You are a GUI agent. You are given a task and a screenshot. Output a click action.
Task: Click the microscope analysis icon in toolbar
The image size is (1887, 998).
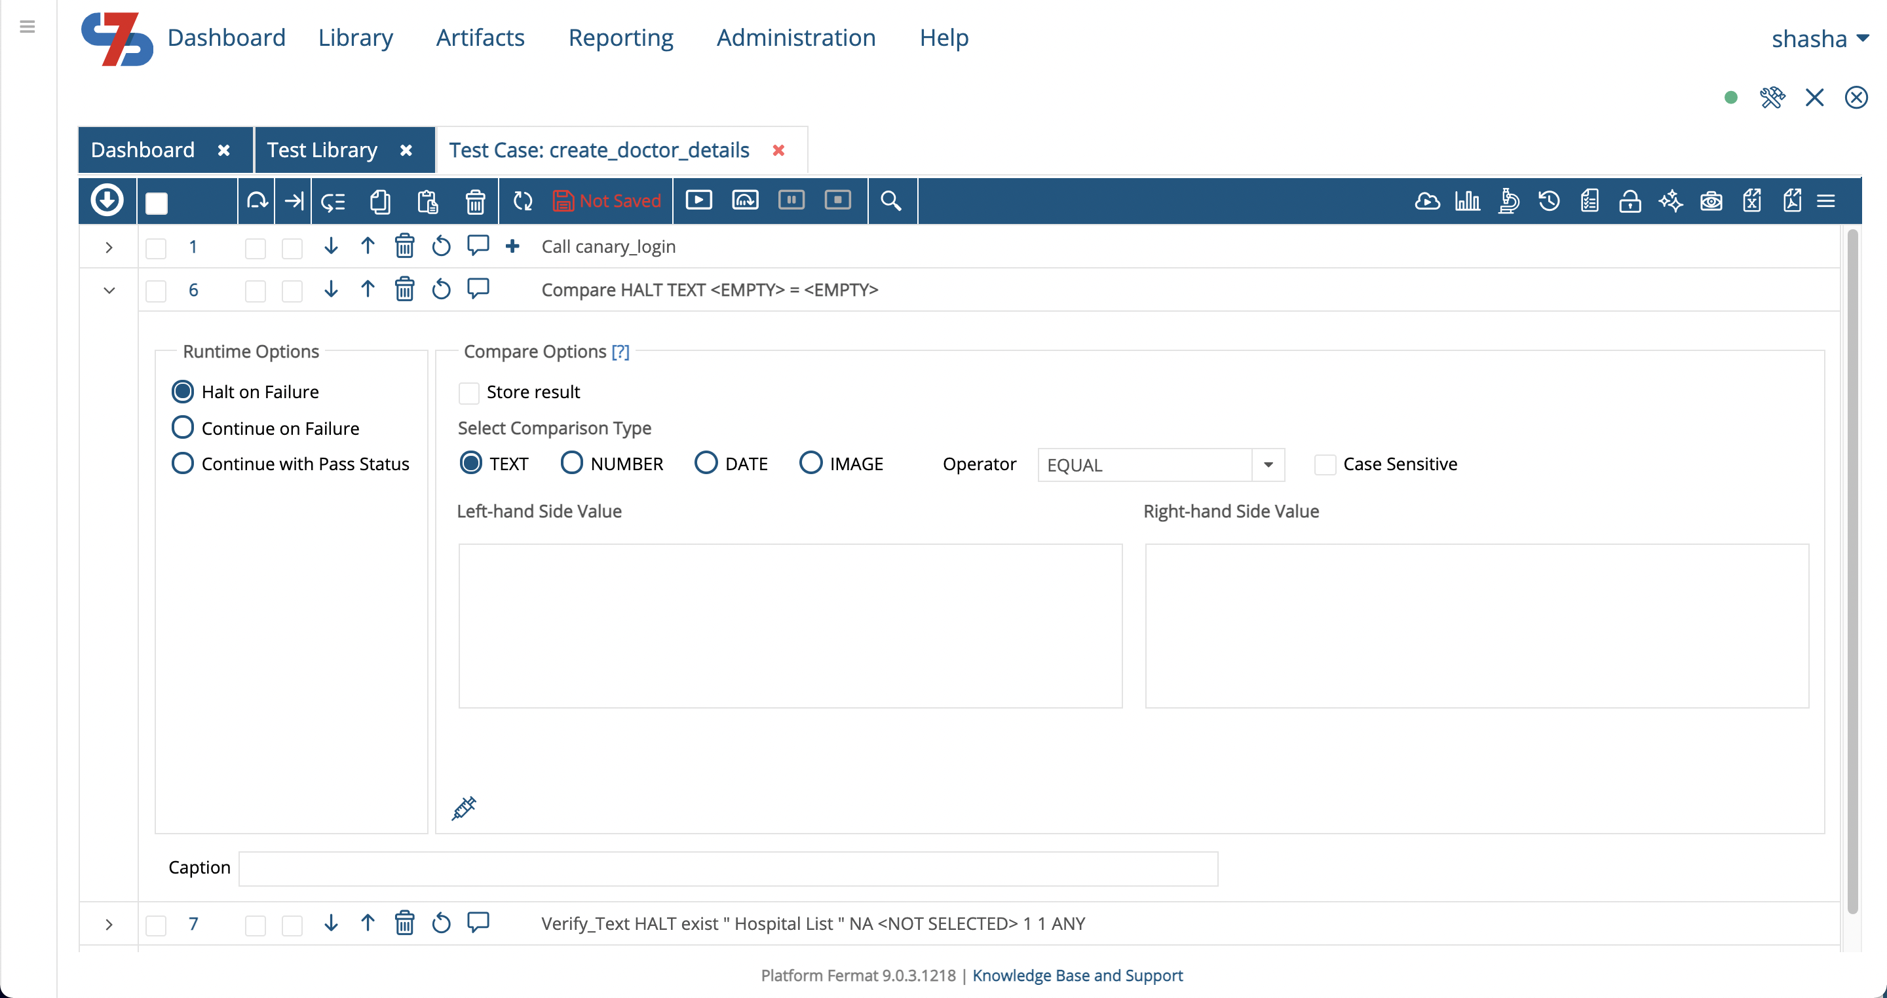(1508, 200)
